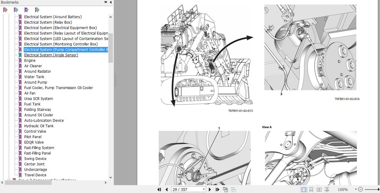Expand the bookmarks panel options double arrow

pos(106,2)
